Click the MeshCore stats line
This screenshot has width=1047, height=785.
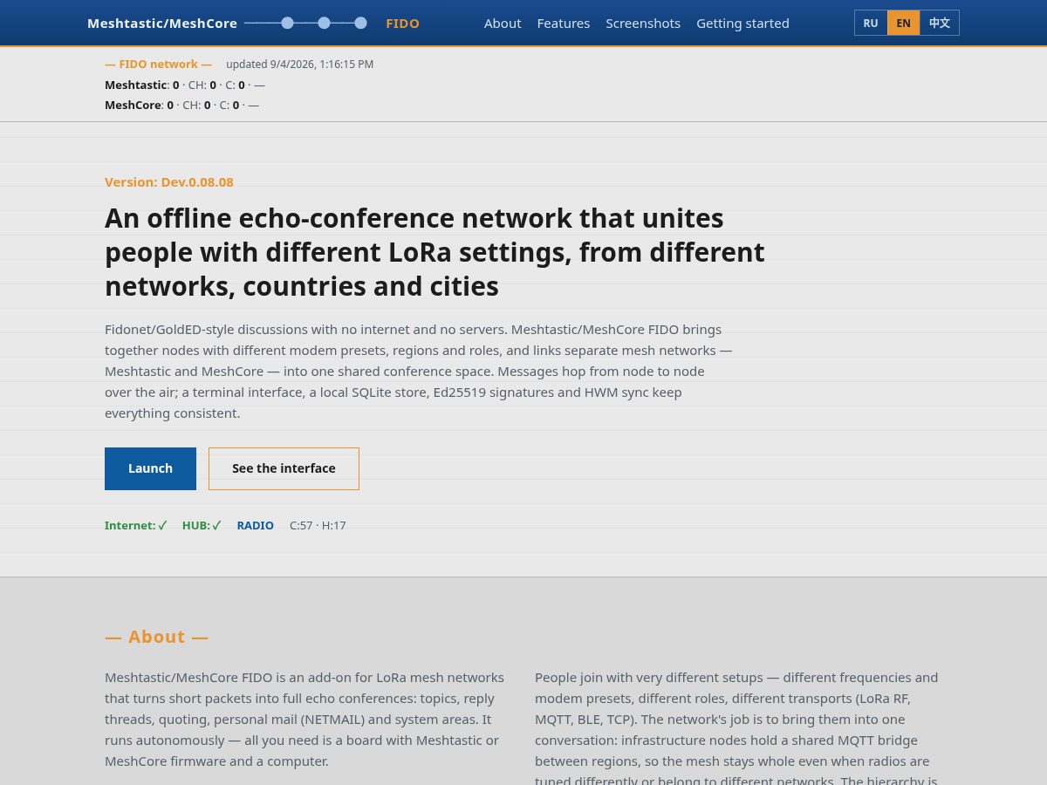[181, 105]
